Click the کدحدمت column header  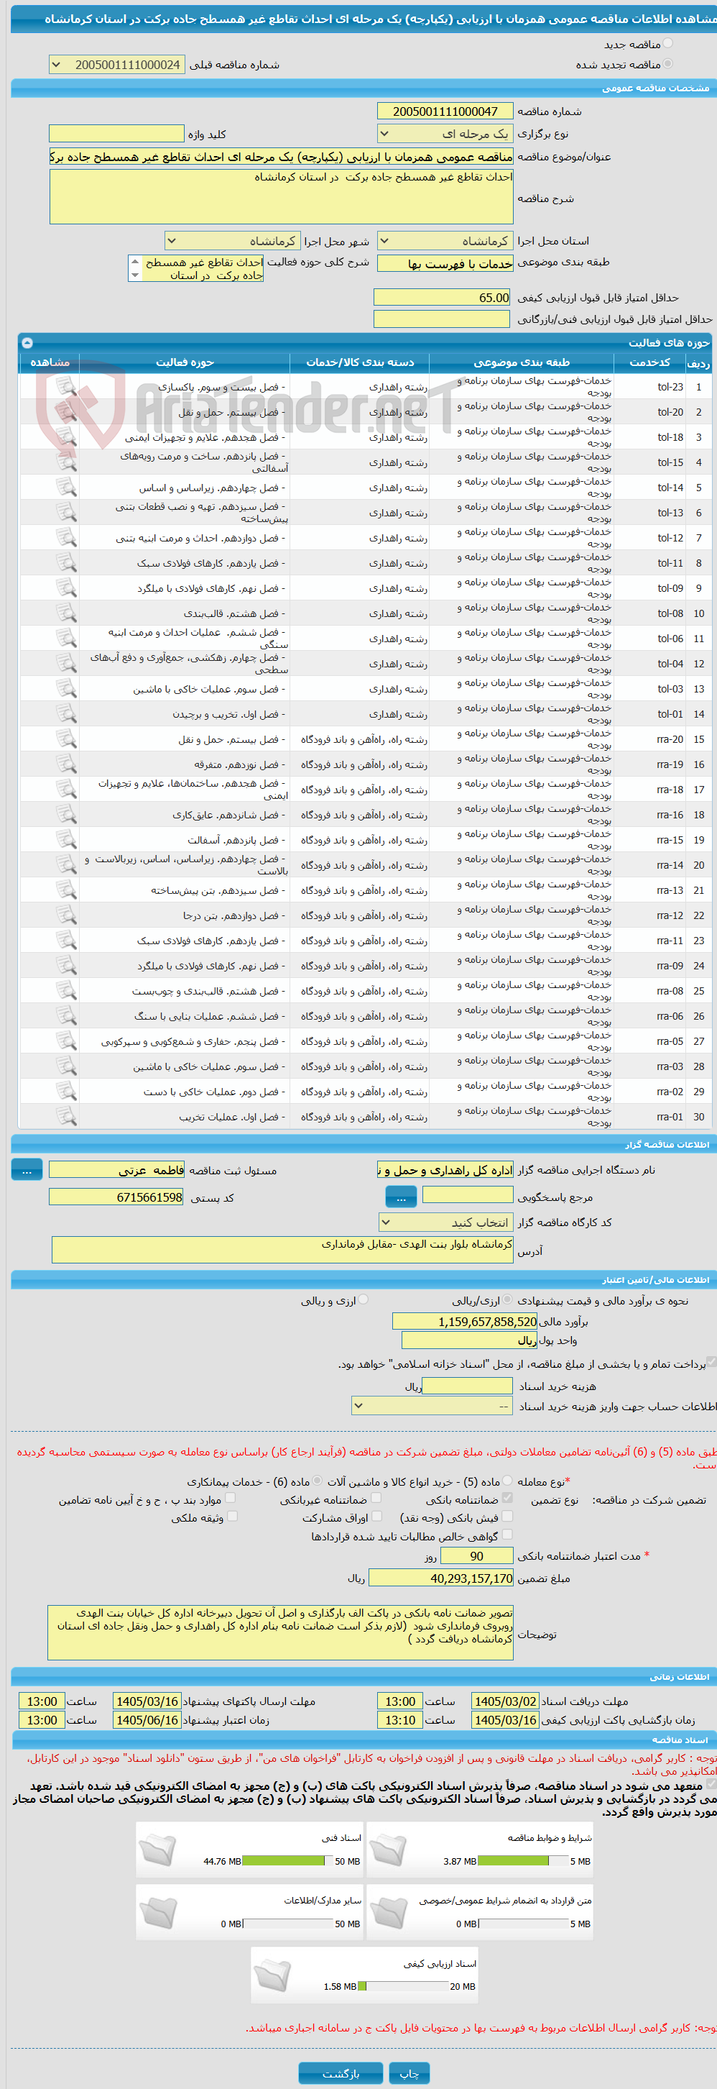[649, 362]
